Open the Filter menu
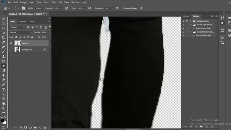Image resolution: width=231 pixels, height=130 pixels. point(54,3)
